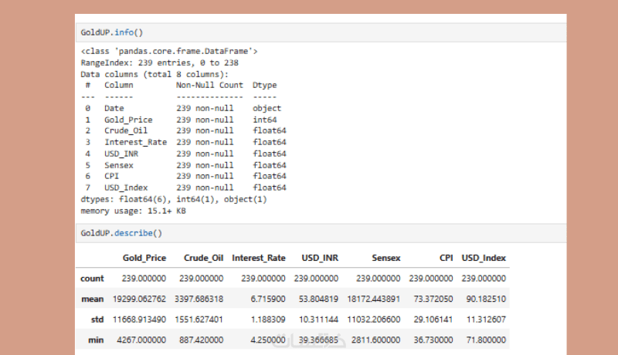This screenshot has width=618, height=355.
Task: Click the 'Gold_Price' row in info output
Action: point(183,120)
